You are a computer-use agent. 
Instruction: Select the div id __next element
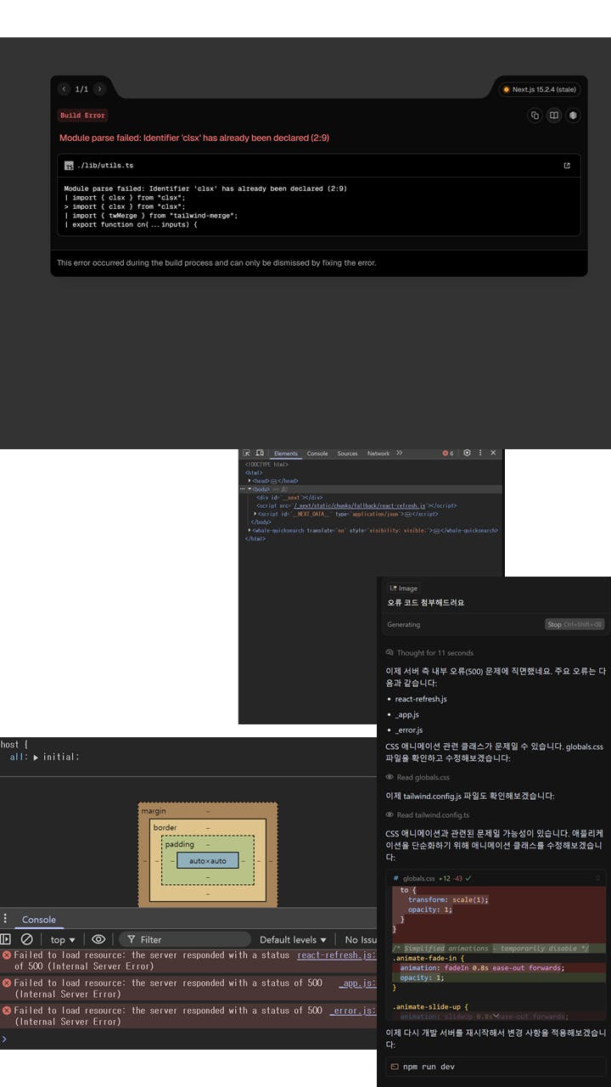tap(289, 498)
